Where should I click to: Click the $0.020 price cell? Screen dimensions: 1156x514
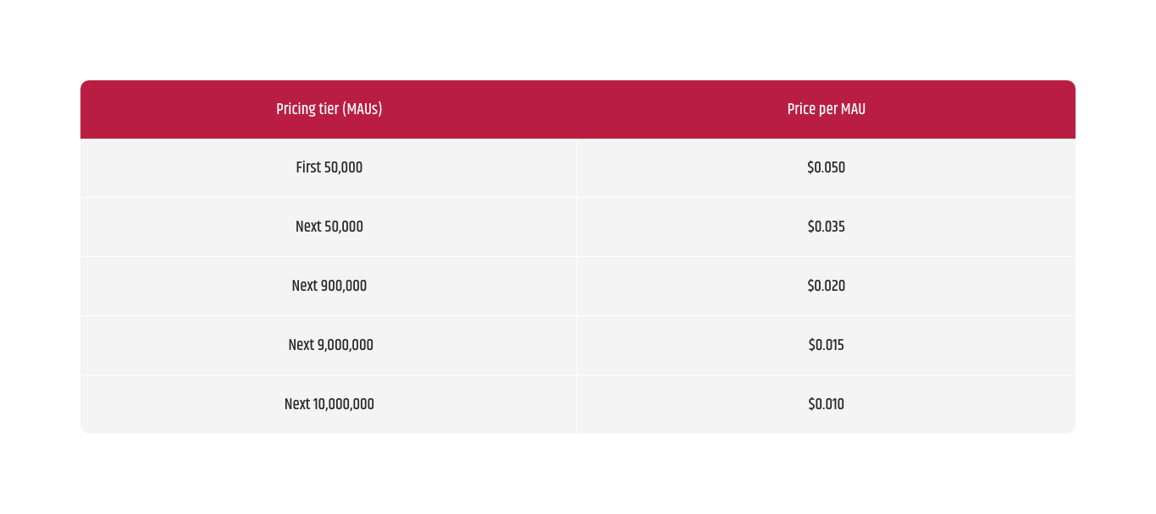point(827,286)
